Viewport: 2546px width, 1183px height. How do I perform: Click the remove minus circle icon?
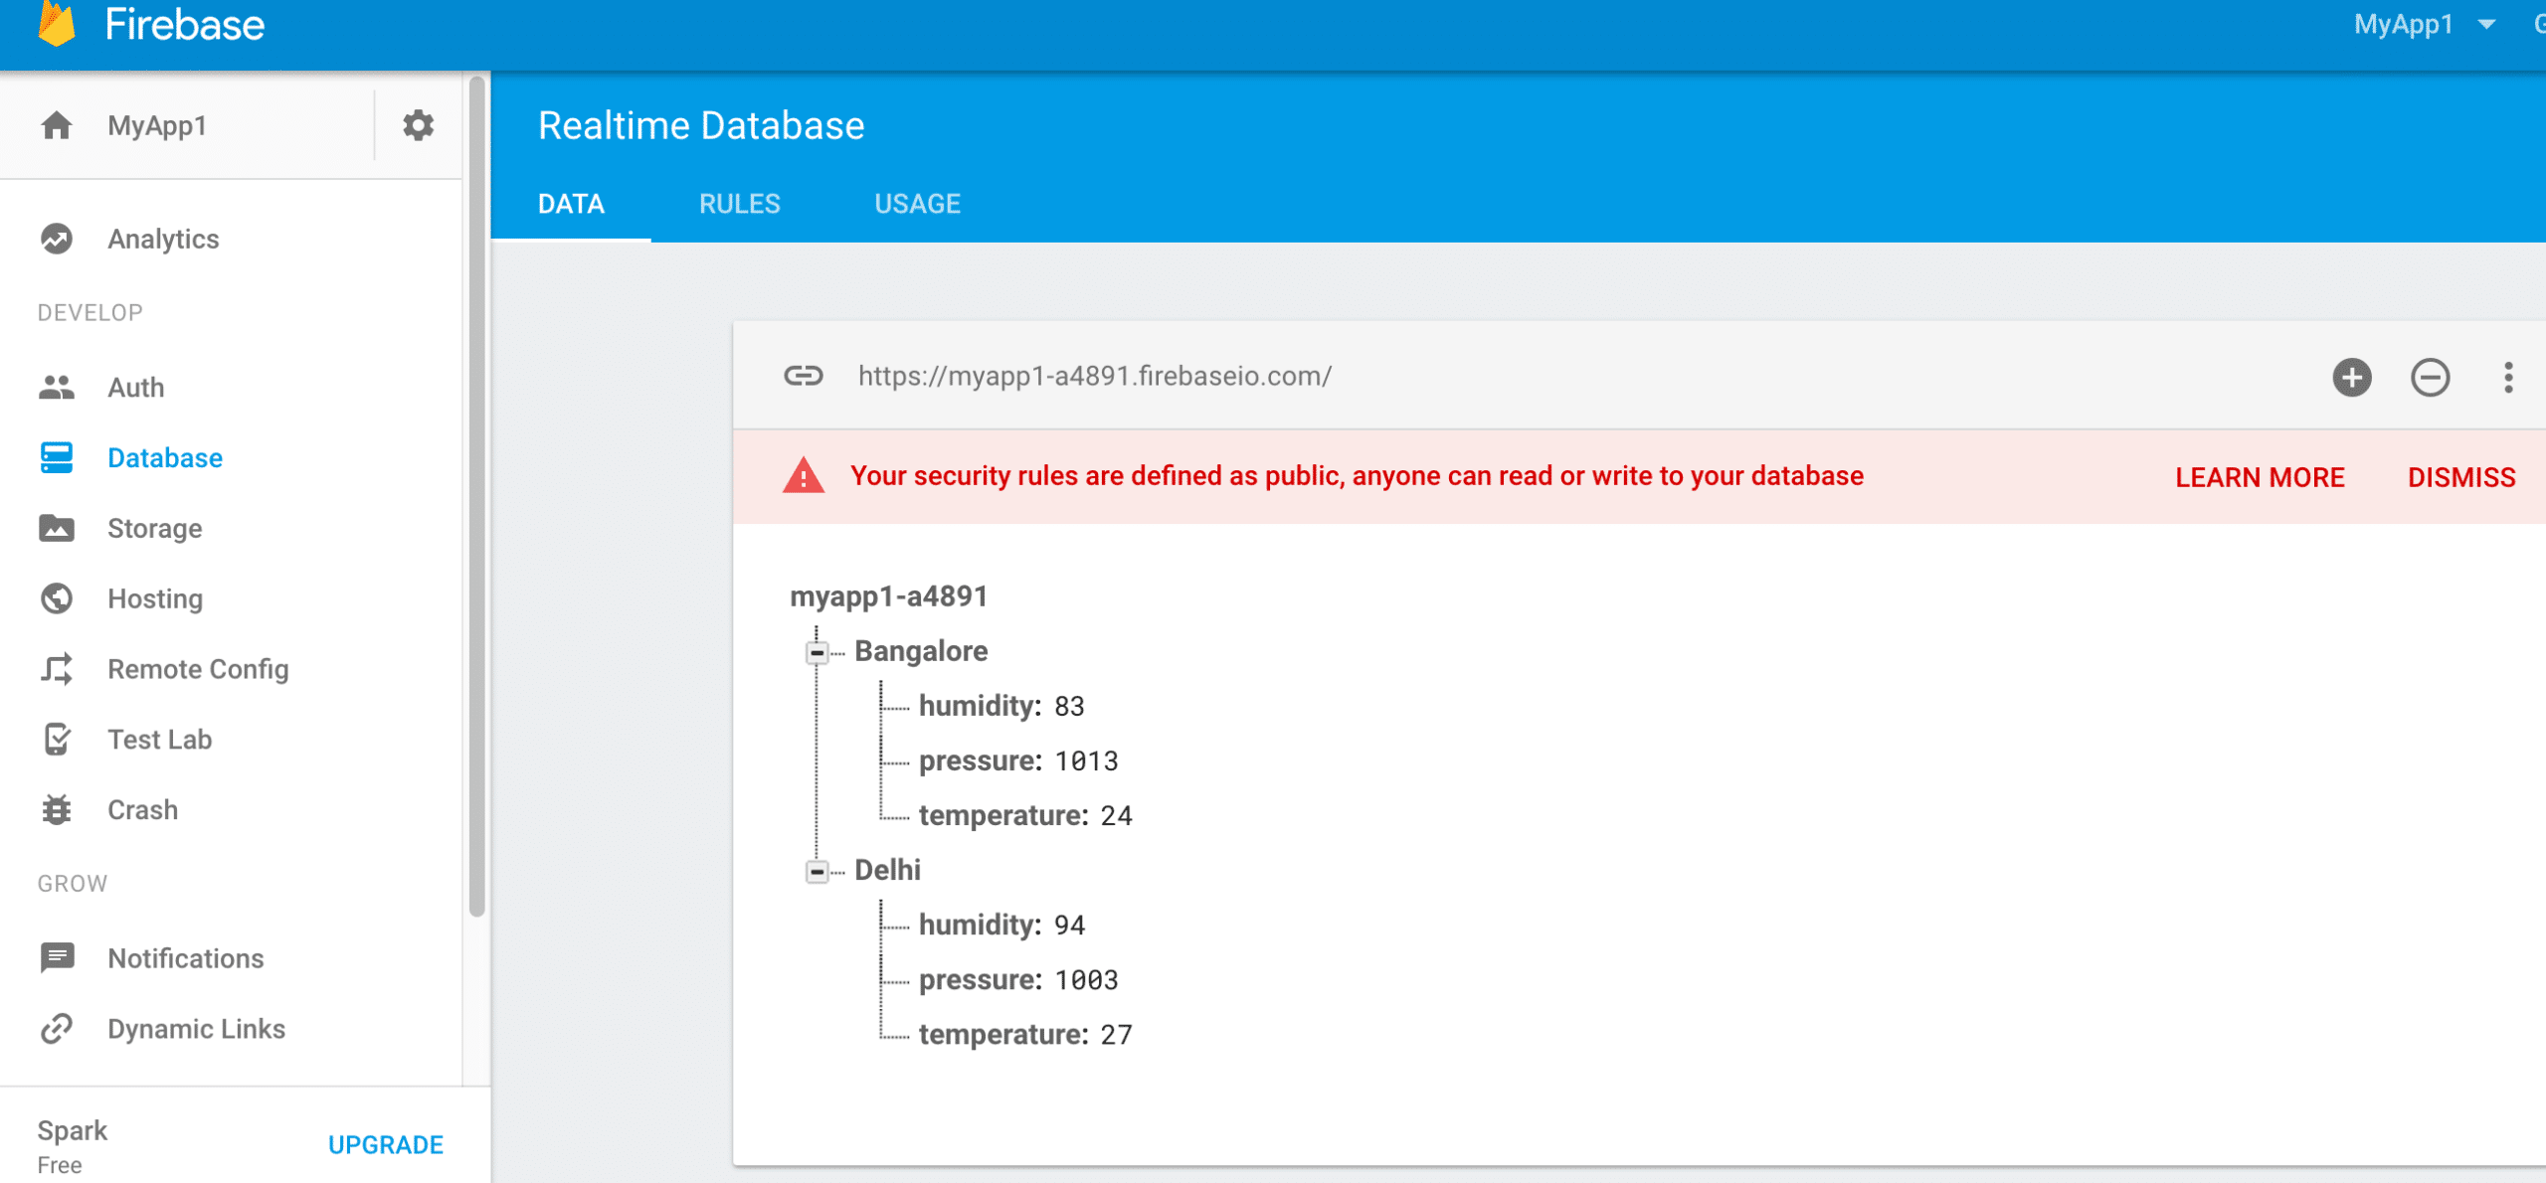tap(2430, 377)
